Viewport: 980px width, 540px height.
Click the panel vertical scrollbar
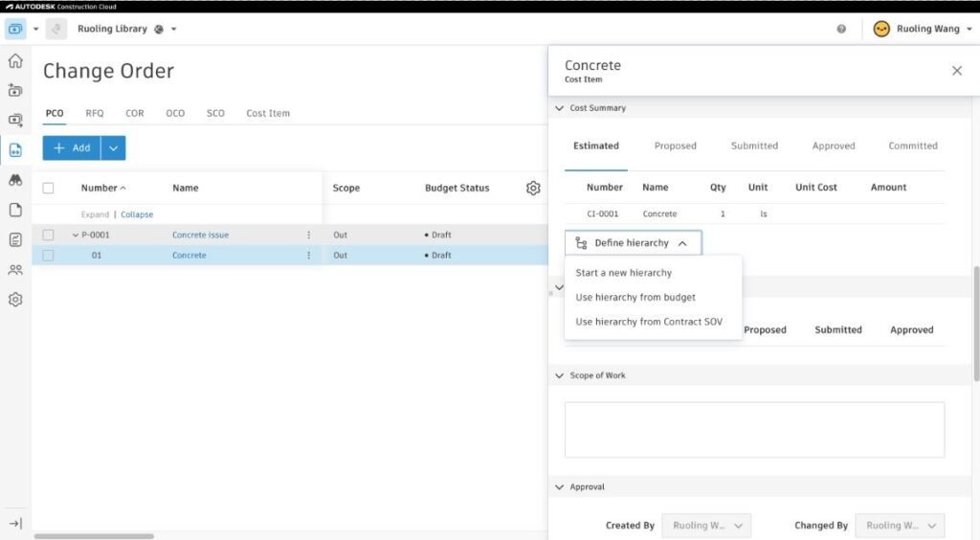[x=976, y=324]
